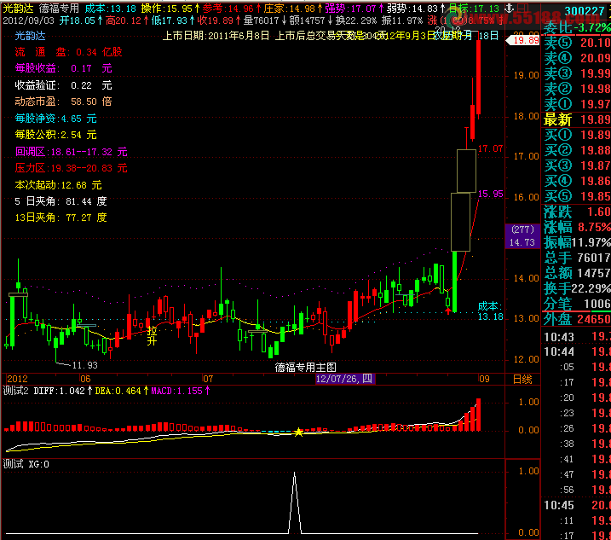Click the 本次起动 12.68 元 line
The image size is (611, 540).
[x=59, y=184]
